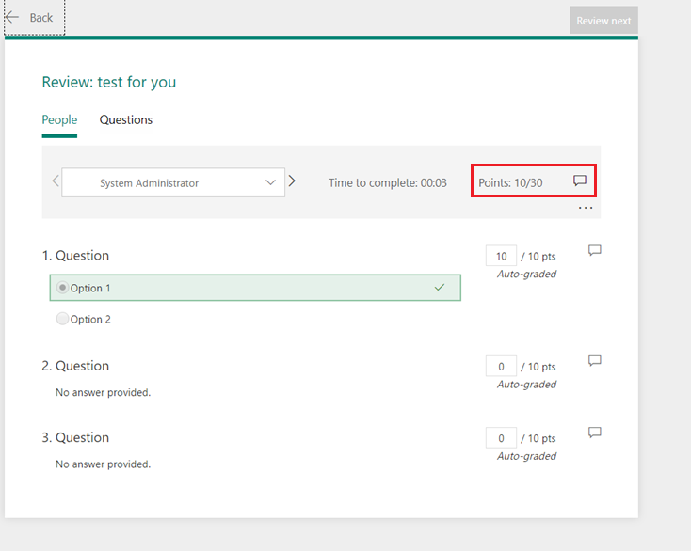The width and height of the screenshot is (691, 551).
Task: Go back using the Back arrow button
Action: coord(35,18)
